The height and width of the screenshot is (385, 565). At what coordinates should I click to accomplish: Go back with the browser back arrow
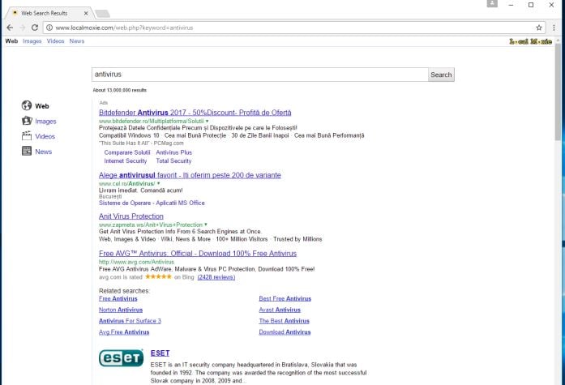(10, 28)
